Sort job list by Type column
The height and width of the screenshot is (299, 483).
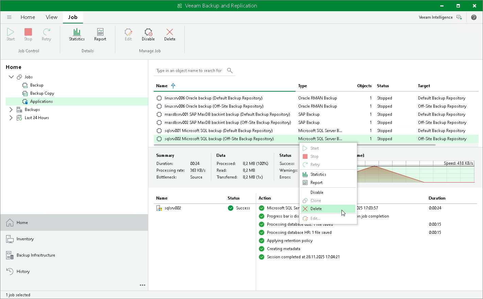tap(303, 86)
